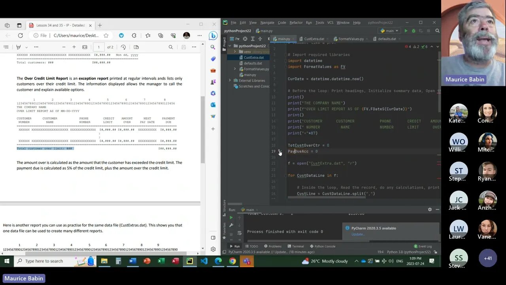Open the Refactor menu
The height and width of the screenshot is (285, 506).
click(x=296, y=23)
